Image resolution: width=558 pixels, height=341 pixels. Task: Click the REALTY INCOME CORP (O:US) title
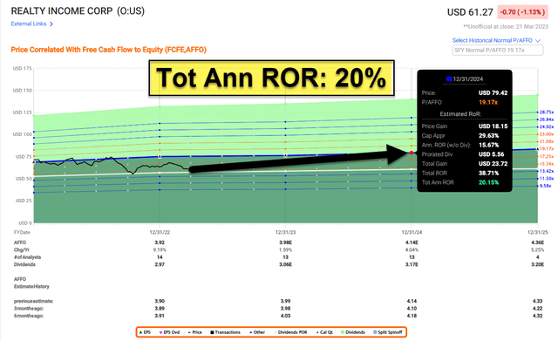(78, 11)
